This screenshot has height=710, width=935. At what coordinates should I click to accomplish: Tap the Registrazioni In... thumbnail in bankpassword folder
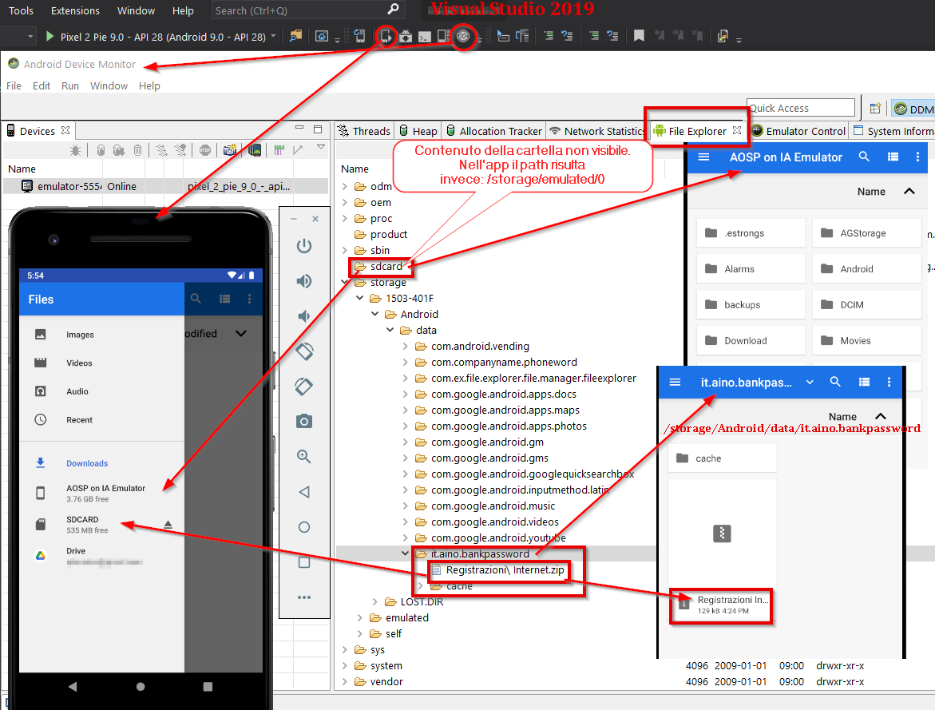click(721, 606)
